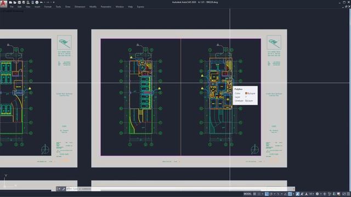351x197 pixels.
Task: Open the Express menu
Action: [x=140, y=7]
